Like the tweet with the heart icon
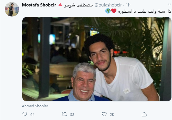The image size is (172, 120). (104, 114)
